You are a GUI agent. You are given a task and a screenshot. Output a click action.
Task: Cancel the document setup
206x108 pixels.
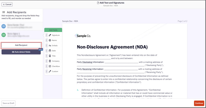pyautogui.click(x=7, y=4)
